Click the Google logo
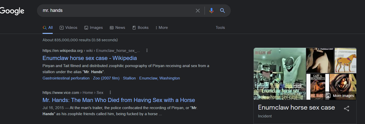 12,11
